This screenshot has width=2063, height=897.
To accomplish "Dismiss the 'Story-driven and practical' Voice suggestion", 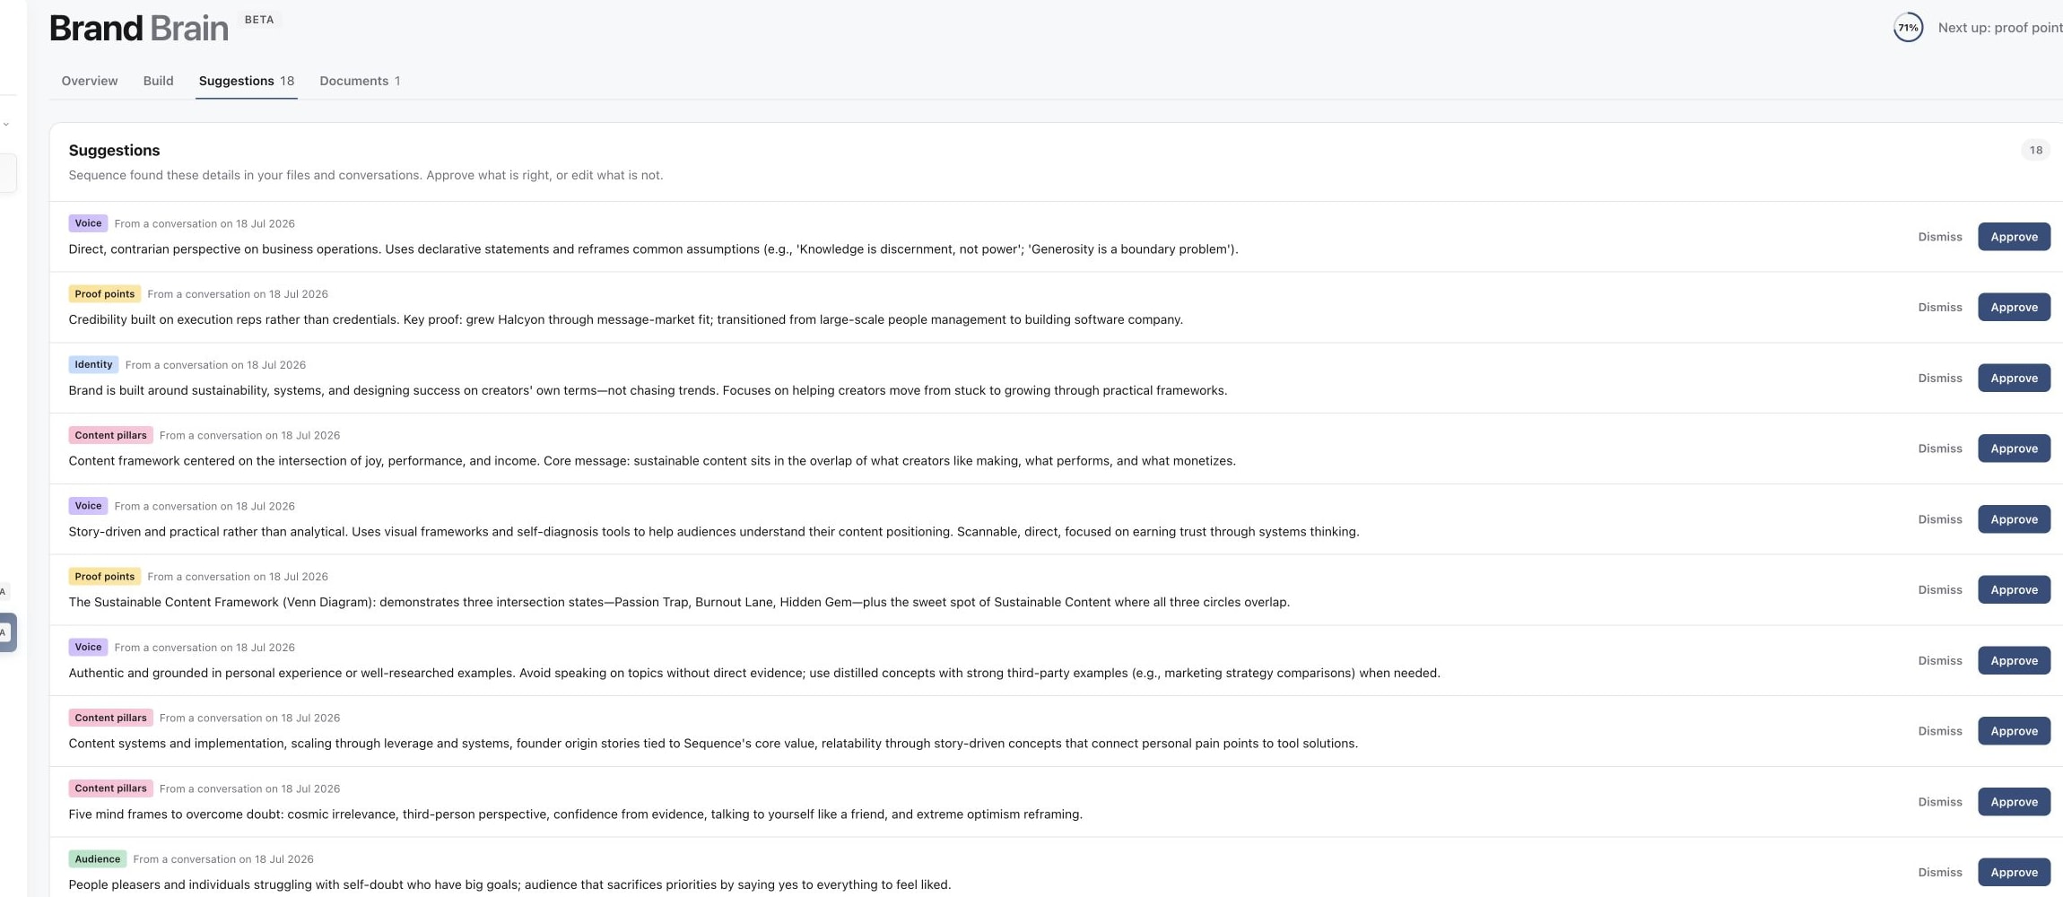I will [1940, 519].
